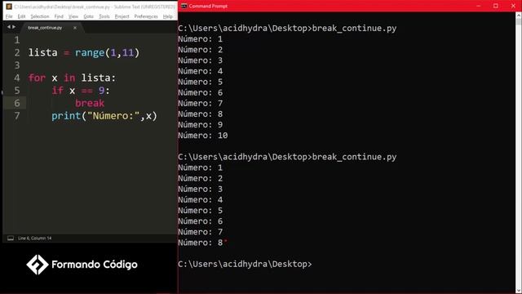Screen dimensions: 522x294
Task: Minimize the Command Prompt window
Action: coord(479,6)
